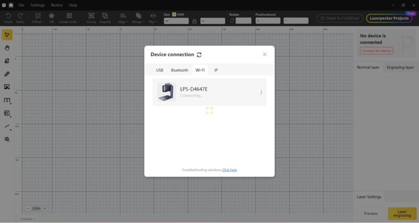This screenshot has height=223, width=419.
Task: Toggle the size unit mm switch
Action: tap(174, 15)
